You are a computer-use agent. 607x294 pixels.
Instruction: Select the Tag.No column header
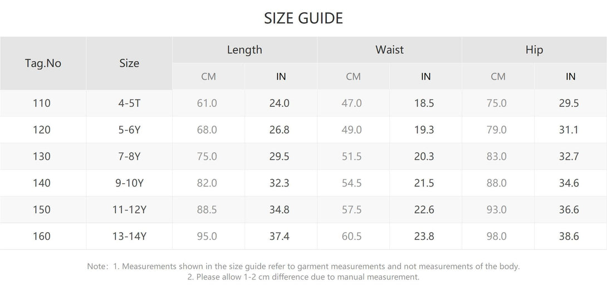click(x=43, y=63)
